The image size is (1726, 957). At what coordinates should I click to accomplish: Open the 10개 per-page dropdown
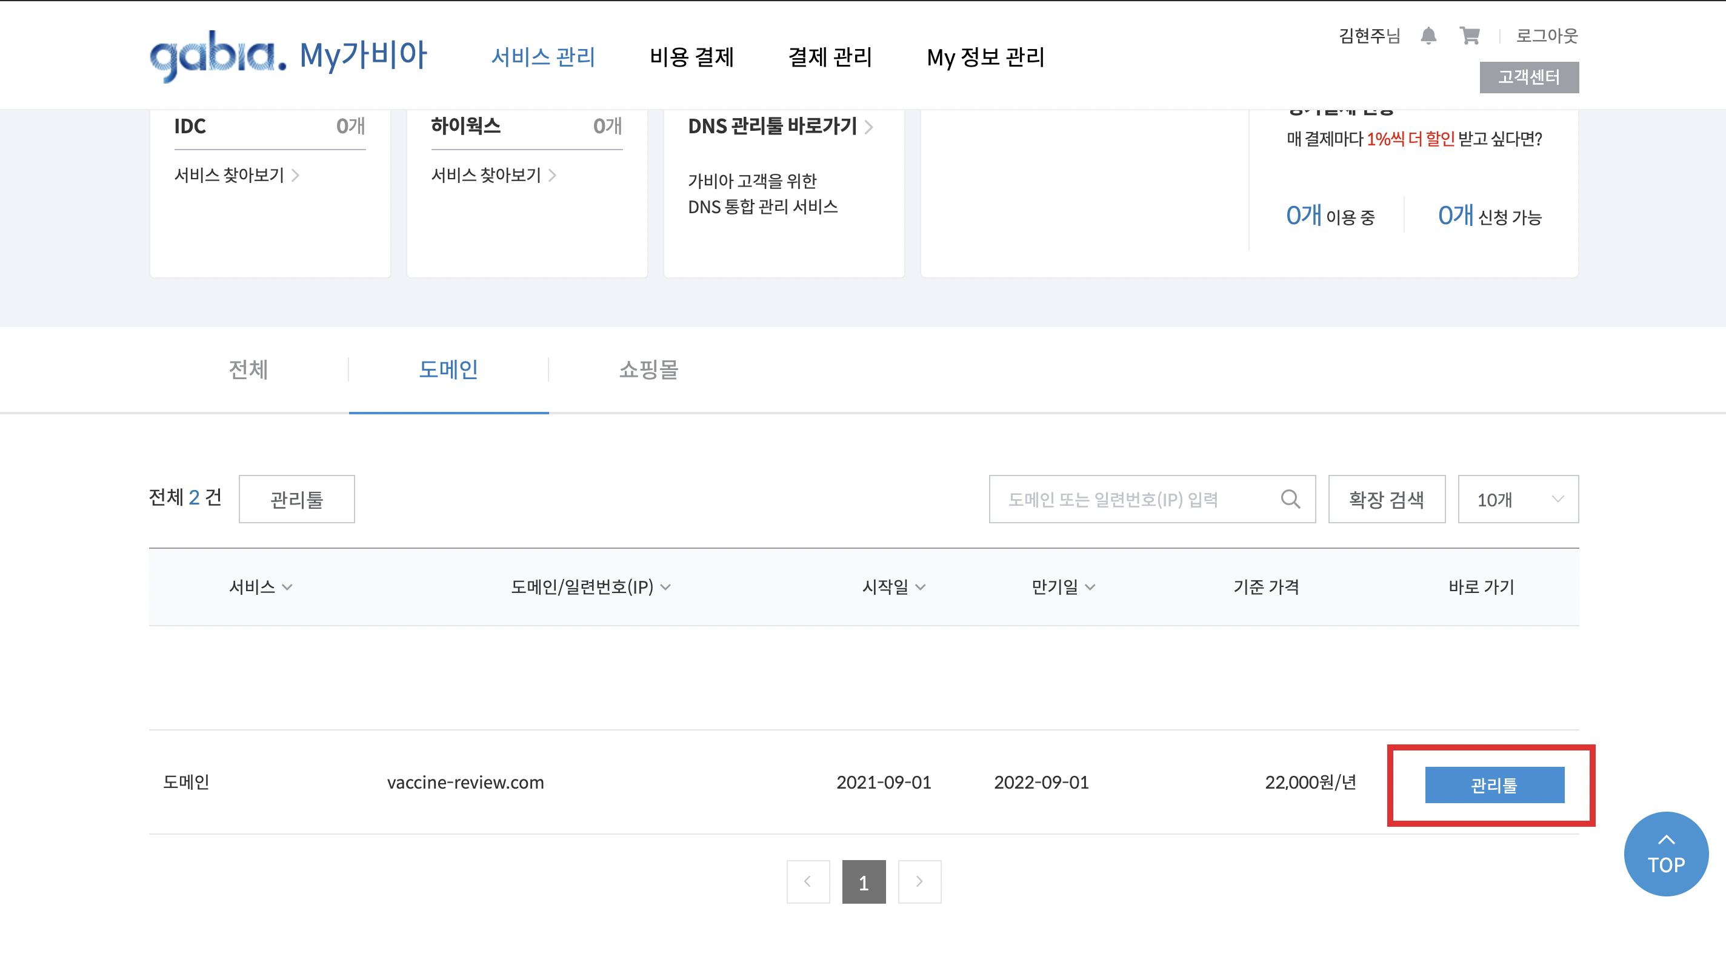(1518, 499)
